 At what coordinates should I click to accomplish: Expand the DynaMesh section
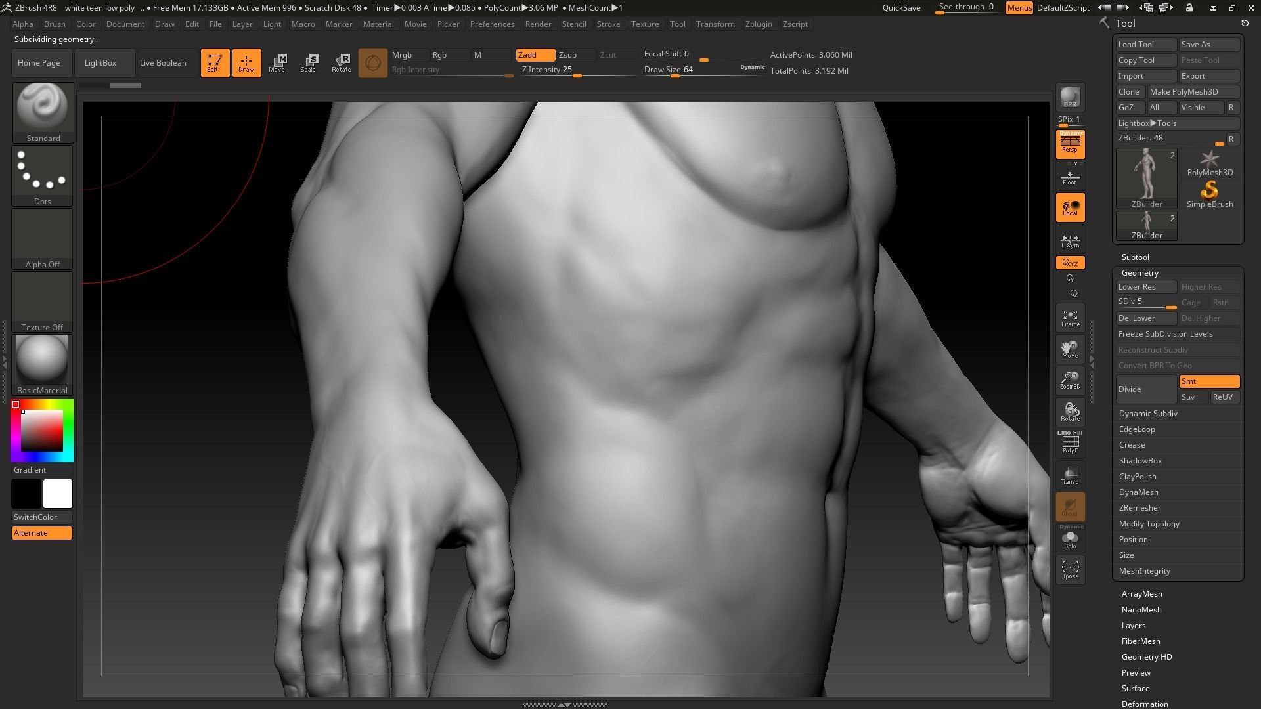tap(1139, 492)
